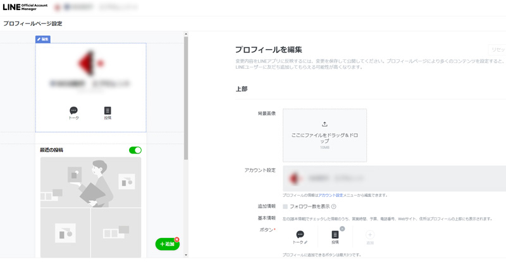Viewport: 506px width, 262px height.
Task: Click the post document icon in the profile preview
Action: point(108,110)
